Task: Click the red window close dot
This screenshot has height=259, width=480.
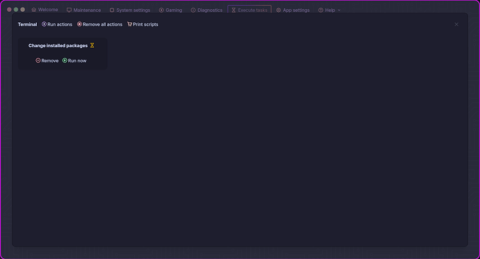Action: pyautogui.click(x=9, y=10)
